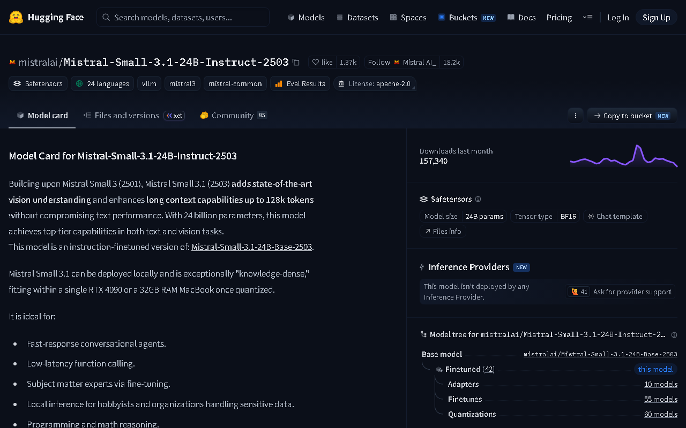
Task: Click the Hugging Face logo emoji
Action: coord(16,17)
